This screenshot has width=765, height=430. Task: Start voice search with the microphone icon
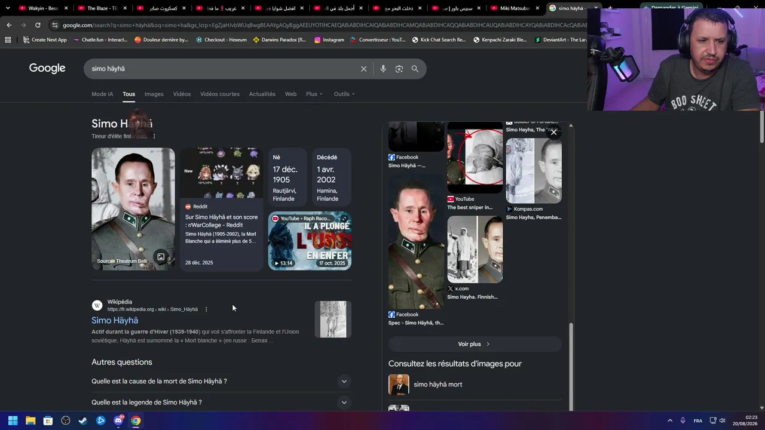tap(383, 69)
